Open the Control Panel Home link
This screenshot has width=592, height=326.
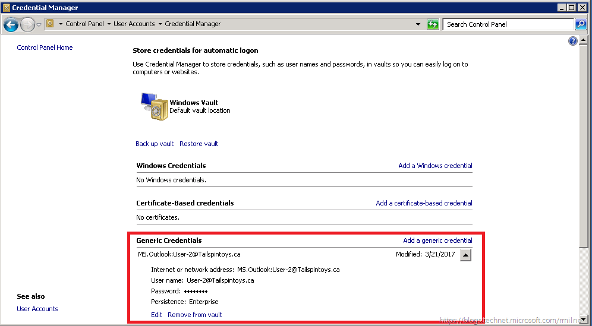(x=45, y=48)
